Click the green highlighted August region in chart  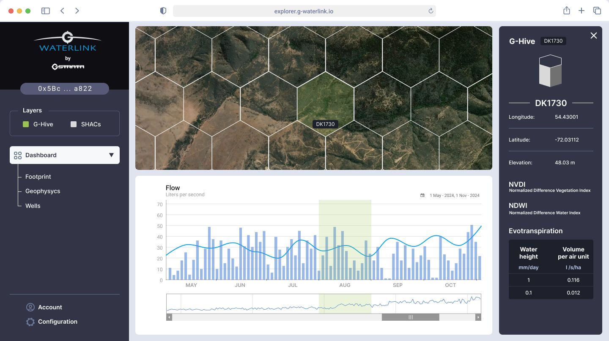[x=345, y=240]
